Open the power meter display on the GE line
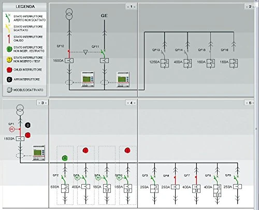Viewport: 259px width, 210px height. tap(123, 79)
